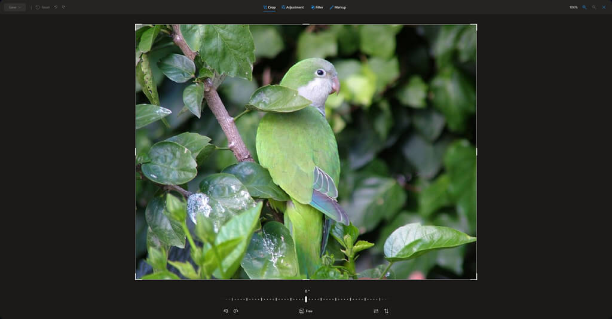Open the Filter tab

317,7
